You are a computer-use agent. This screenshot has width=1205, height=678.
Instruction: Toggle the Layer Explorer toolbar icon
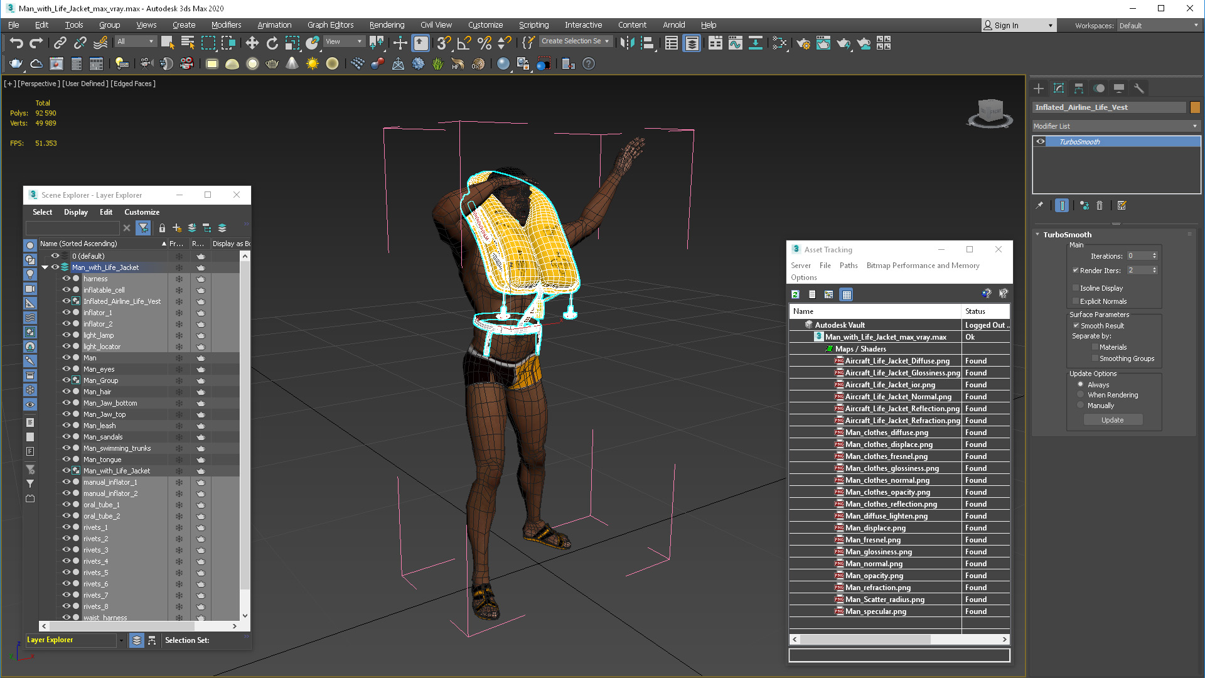click(692, 43)
